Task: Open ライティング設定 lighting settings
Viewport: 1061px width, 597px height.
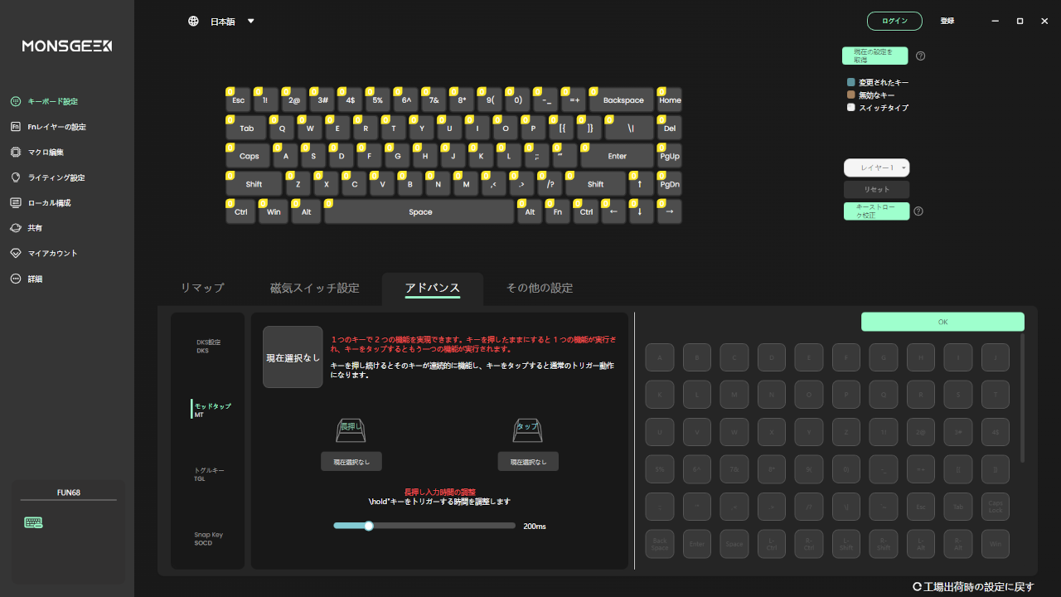Action: pyautogui.click(x=56, y=177)
